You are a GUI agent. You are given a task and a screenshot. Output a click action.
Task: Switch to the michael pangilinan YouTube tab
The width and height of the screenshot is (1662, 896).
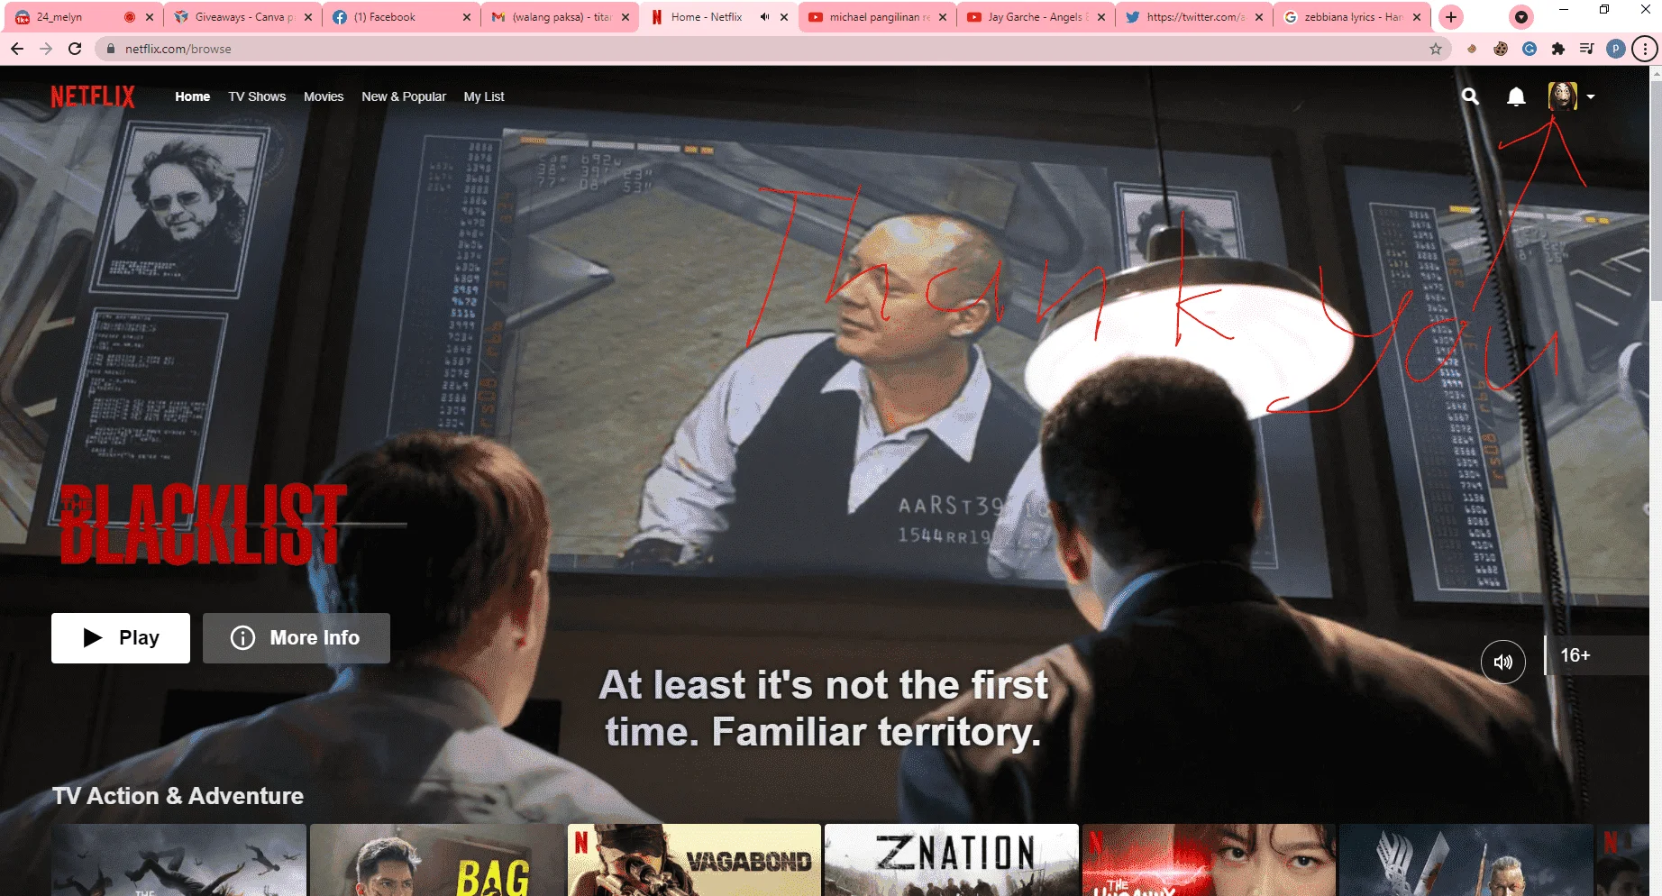coord(879,17)
